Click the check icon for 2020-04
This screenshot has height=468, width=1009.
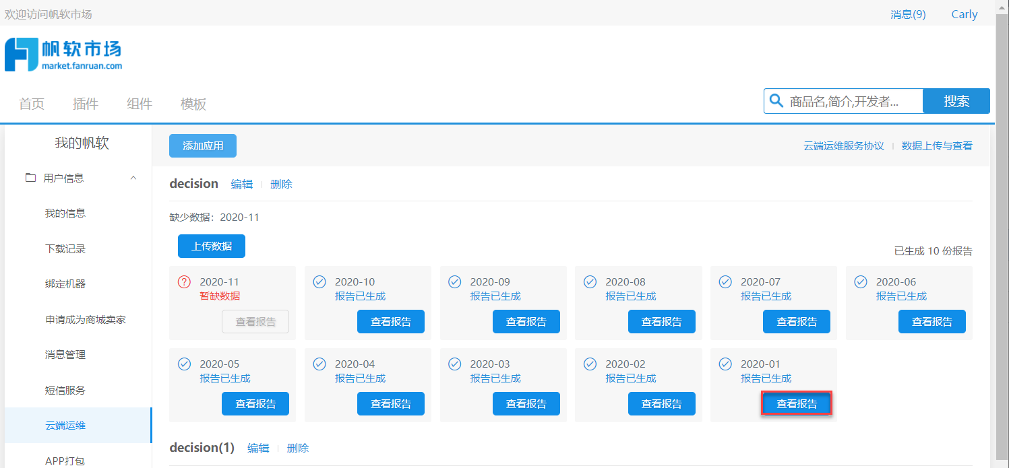pos(320,364)
